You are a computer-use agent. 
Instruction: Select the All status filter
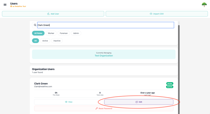[35, 41]
